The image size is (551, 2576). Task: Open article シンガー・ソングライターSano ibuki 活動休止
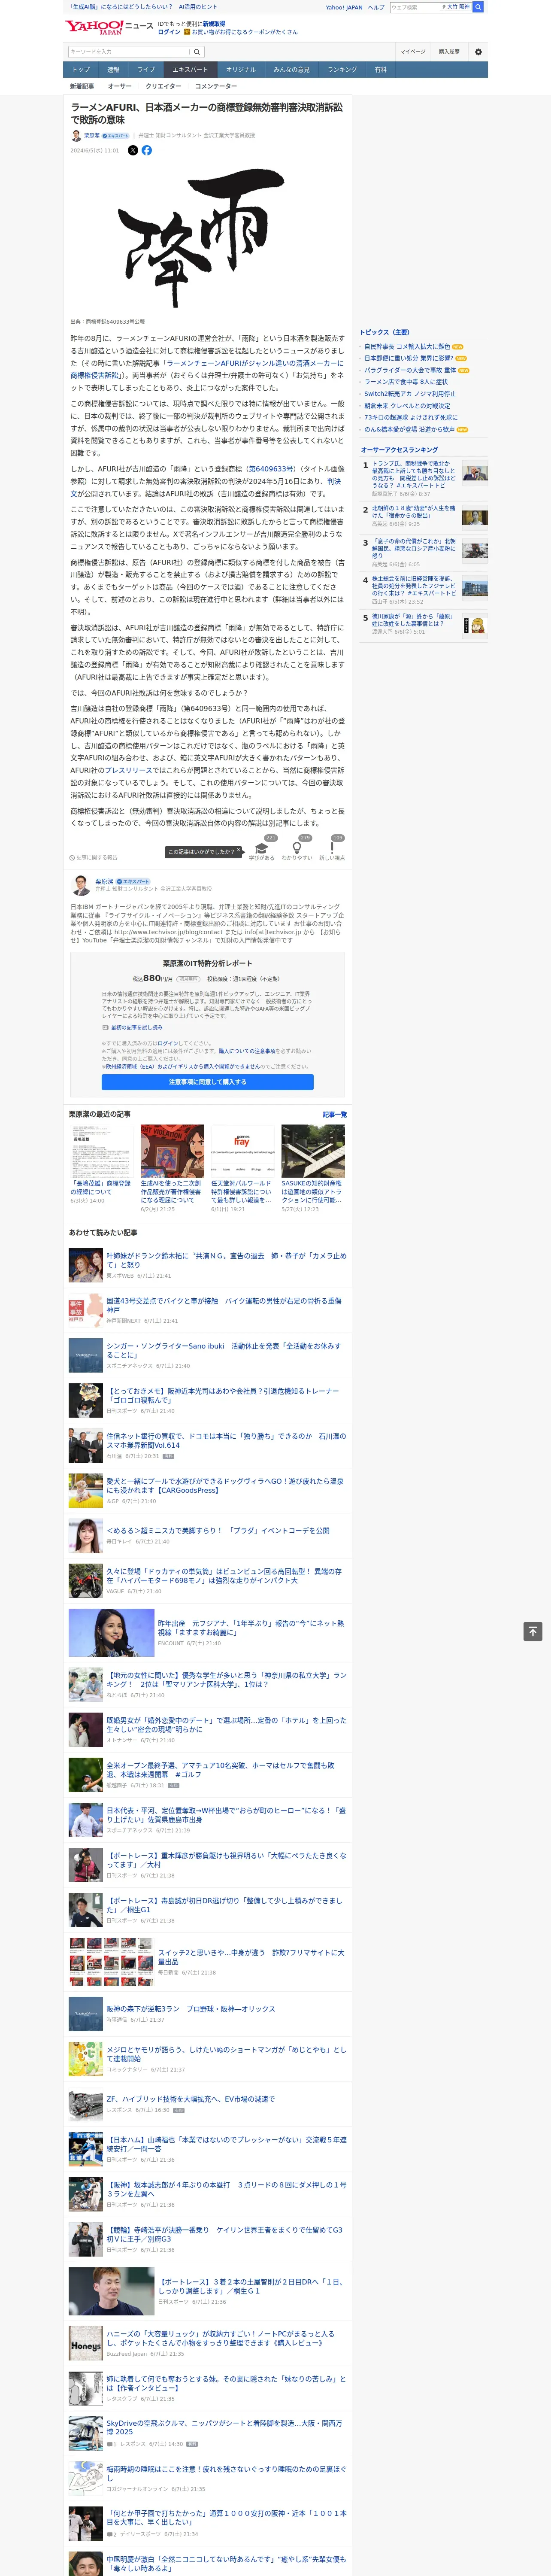tap(224, 1350)
